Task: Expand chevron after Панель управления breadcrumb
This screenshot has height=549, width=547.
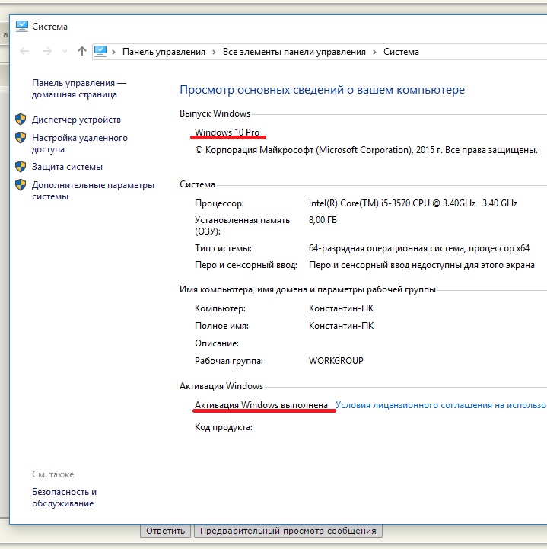Action: [214, 52]
